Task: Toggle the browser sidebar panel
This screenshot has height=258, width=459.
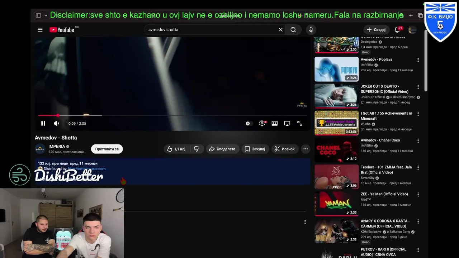Action: point(38,15)
